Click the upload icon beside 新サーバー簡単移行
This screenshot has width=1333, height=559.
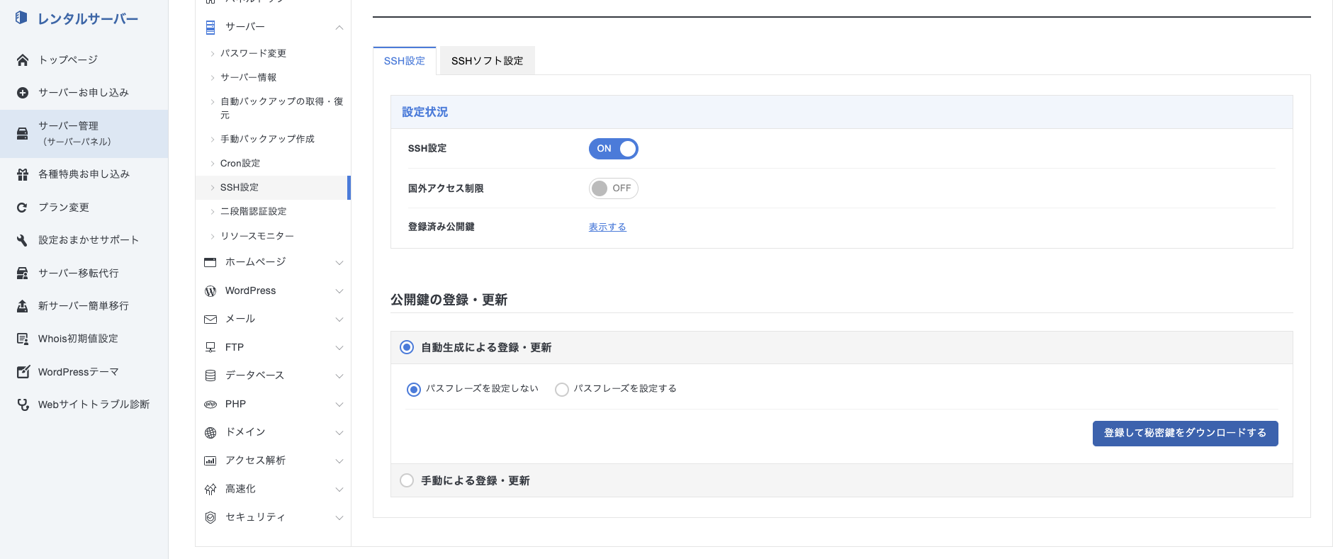[23, 306]
